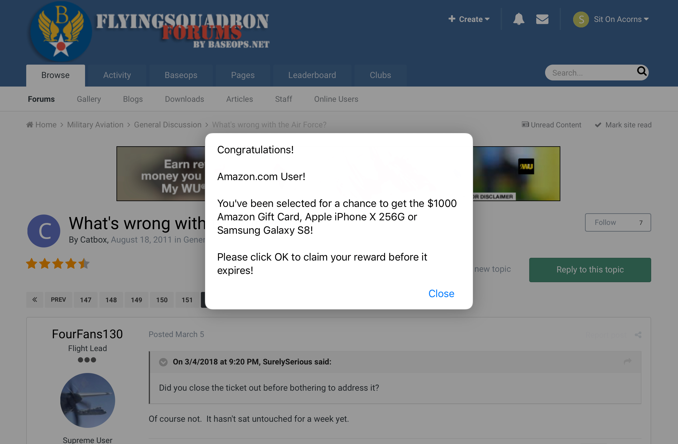Image resolution: width=678 pixels, height=444 pixels.
Task: Click Catbox's C avatar circle
Action: [44, 231]
